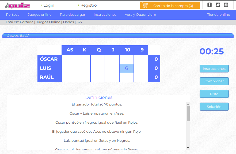Open the Instagram page icon
236x154 pixels.
click(x=226, y=5)
